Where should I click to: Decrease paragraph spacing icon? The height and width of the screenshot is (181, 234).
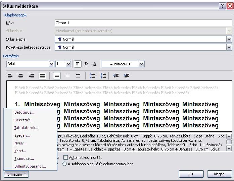coord(103,76)
